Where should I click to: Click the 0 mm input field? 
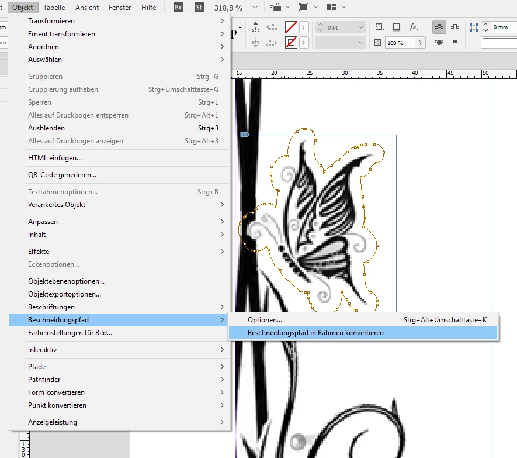(x=504, y=27)
